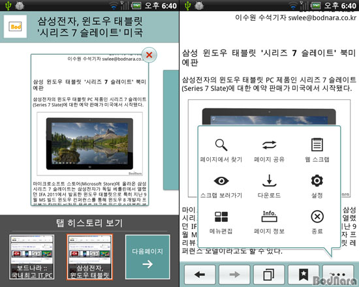
Task: Tap the Wi-Fi icon in left status bar
Action: pos(114,6)
